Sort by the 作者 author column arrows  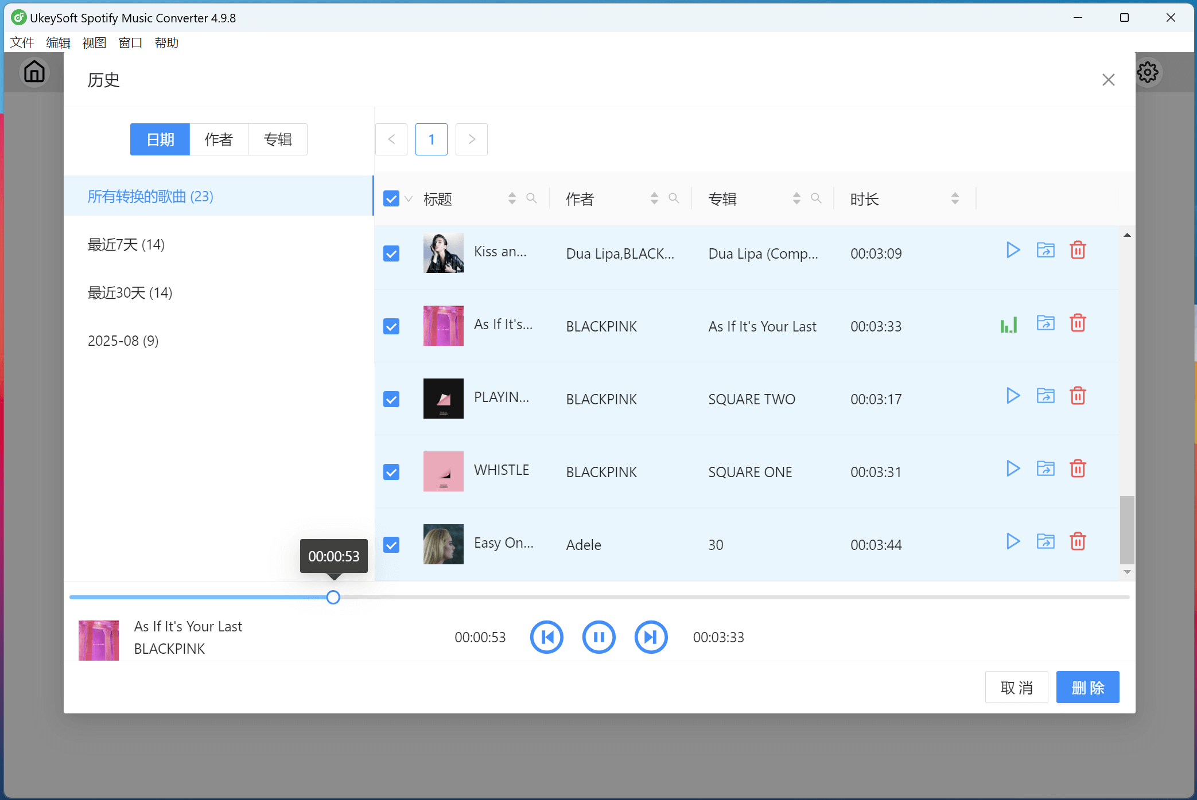(654, 198)
